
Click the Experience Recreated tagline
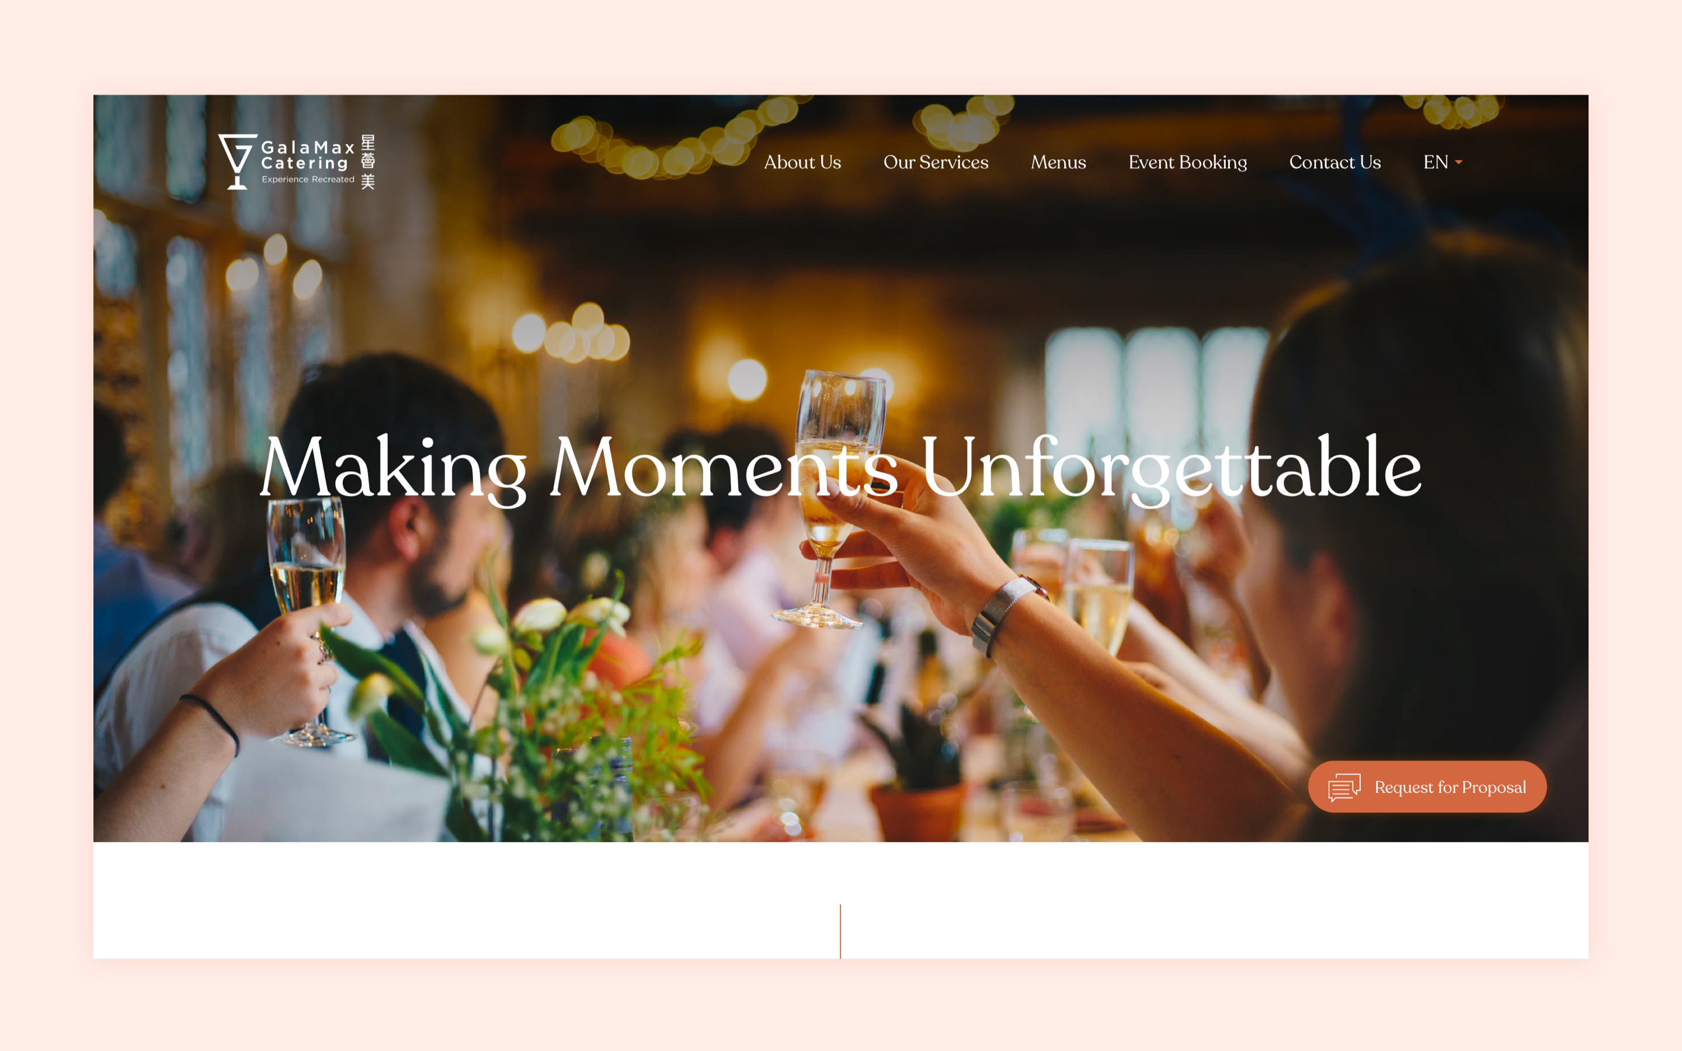[308, 179]
